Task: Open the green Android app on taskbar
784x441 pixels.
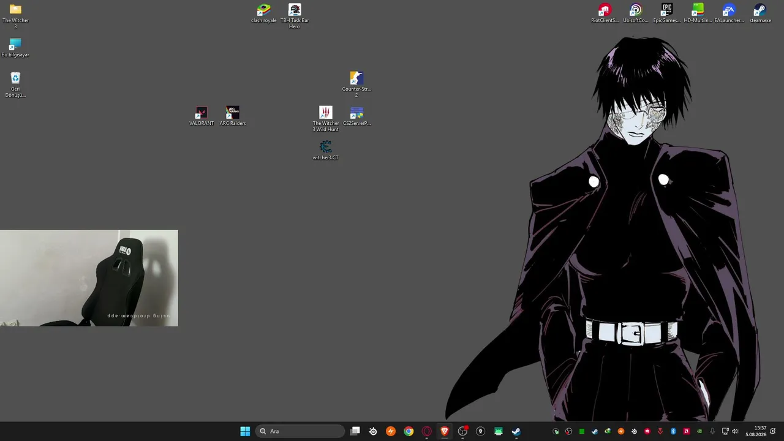Action: [x=499, y=431]
